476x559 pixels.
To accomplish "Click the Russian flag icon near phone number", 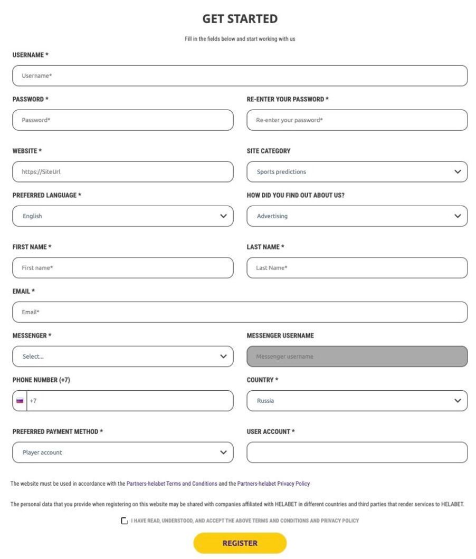I will point(20,401).
